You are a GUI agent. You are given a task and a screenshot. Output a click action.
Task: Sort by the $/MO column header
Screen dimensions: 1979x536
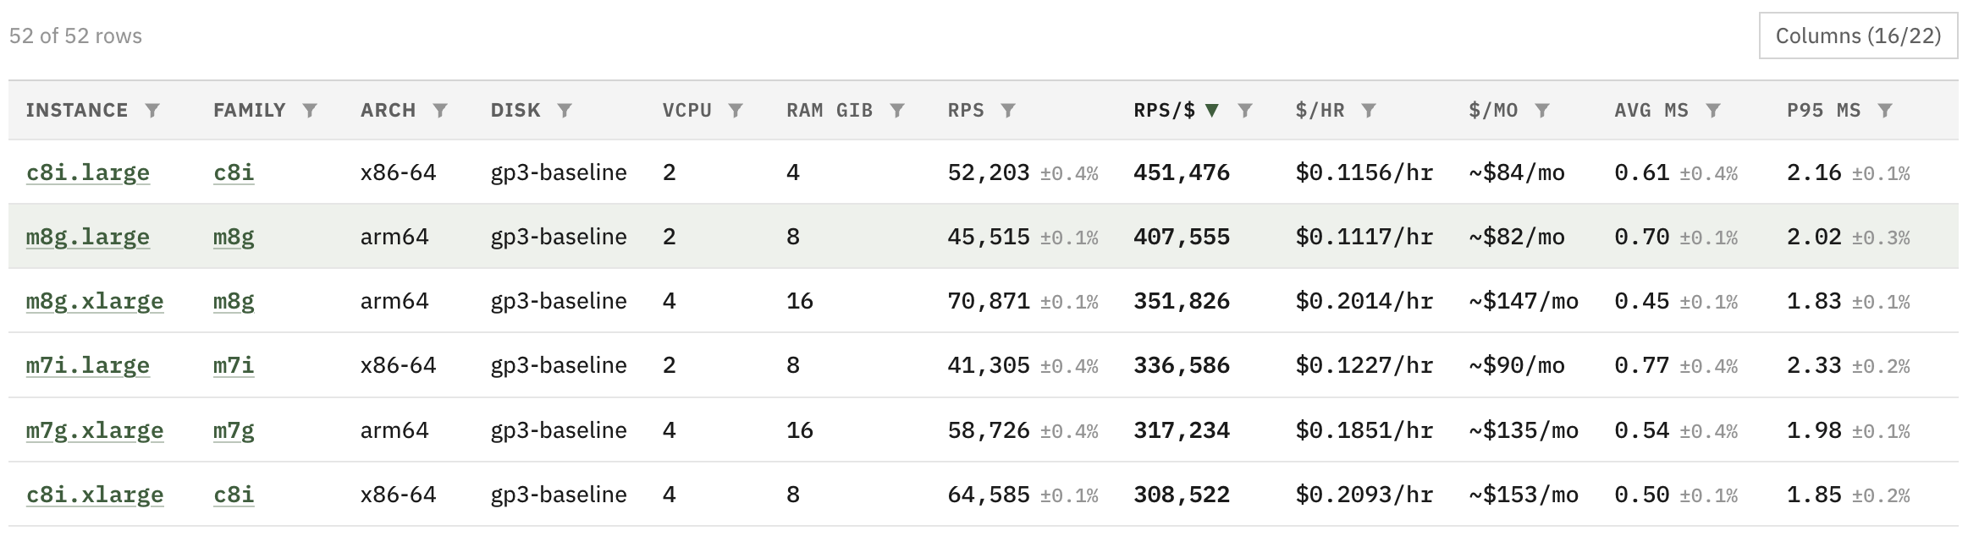point(1493,111)
